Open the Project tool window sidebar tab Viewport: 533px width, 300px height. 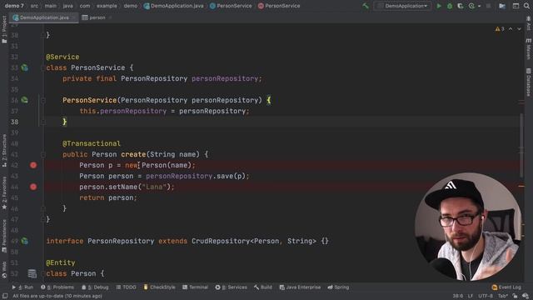[x=4, y=30]
